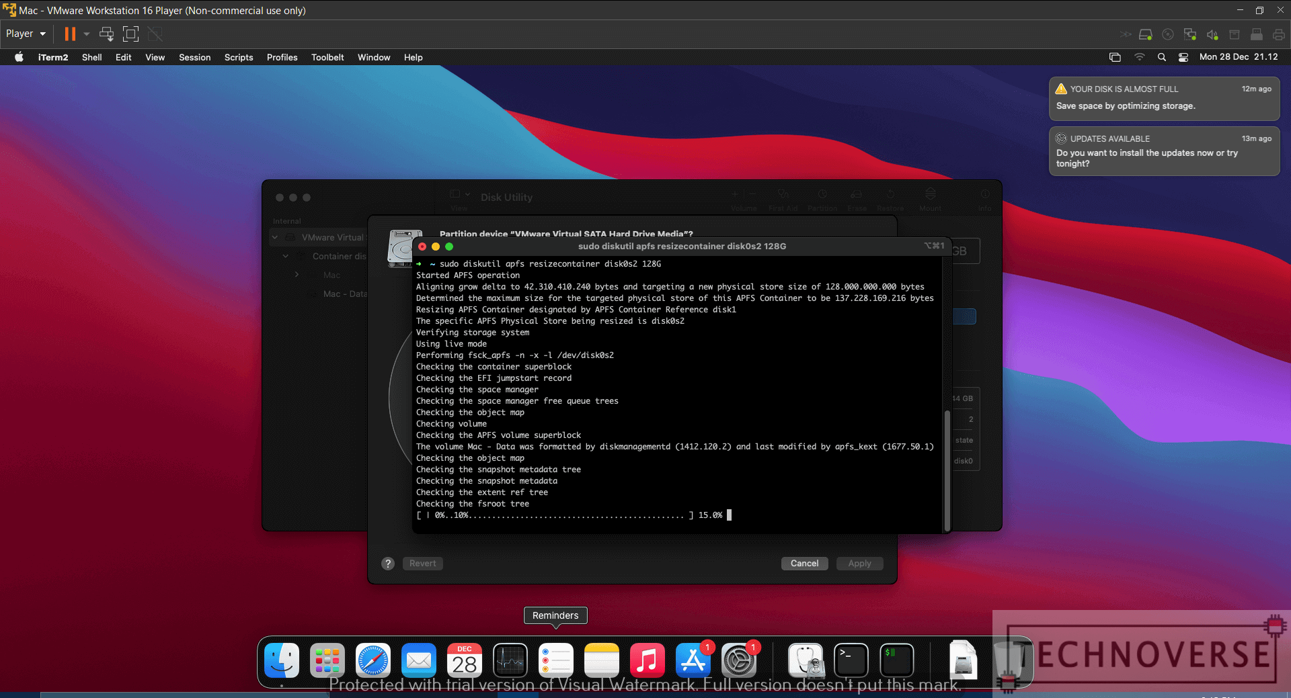Launch Music from the Dock

point(648,660)
